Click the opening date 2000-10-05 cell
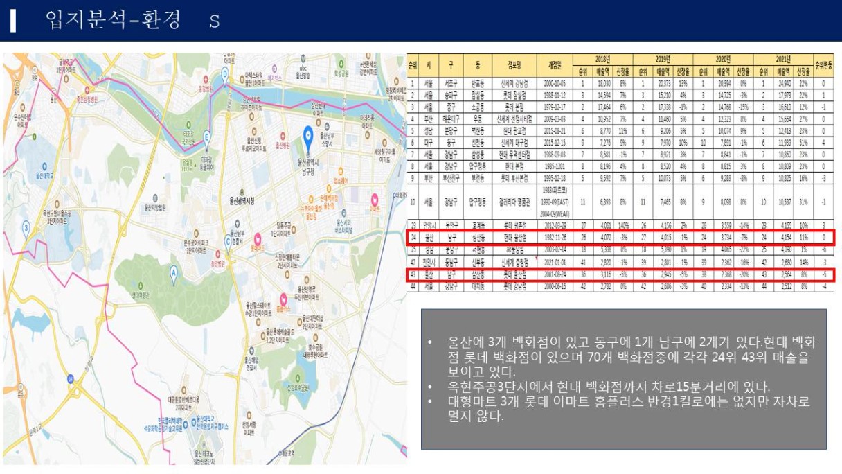The width and height of the screenshot is (842, 474). 555,82
